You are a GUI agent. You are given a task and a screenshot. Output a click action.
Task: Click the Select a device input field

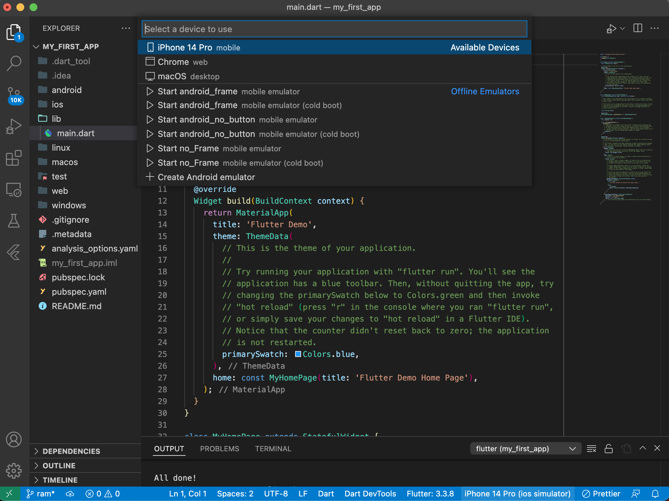click(x=334, y=29)
